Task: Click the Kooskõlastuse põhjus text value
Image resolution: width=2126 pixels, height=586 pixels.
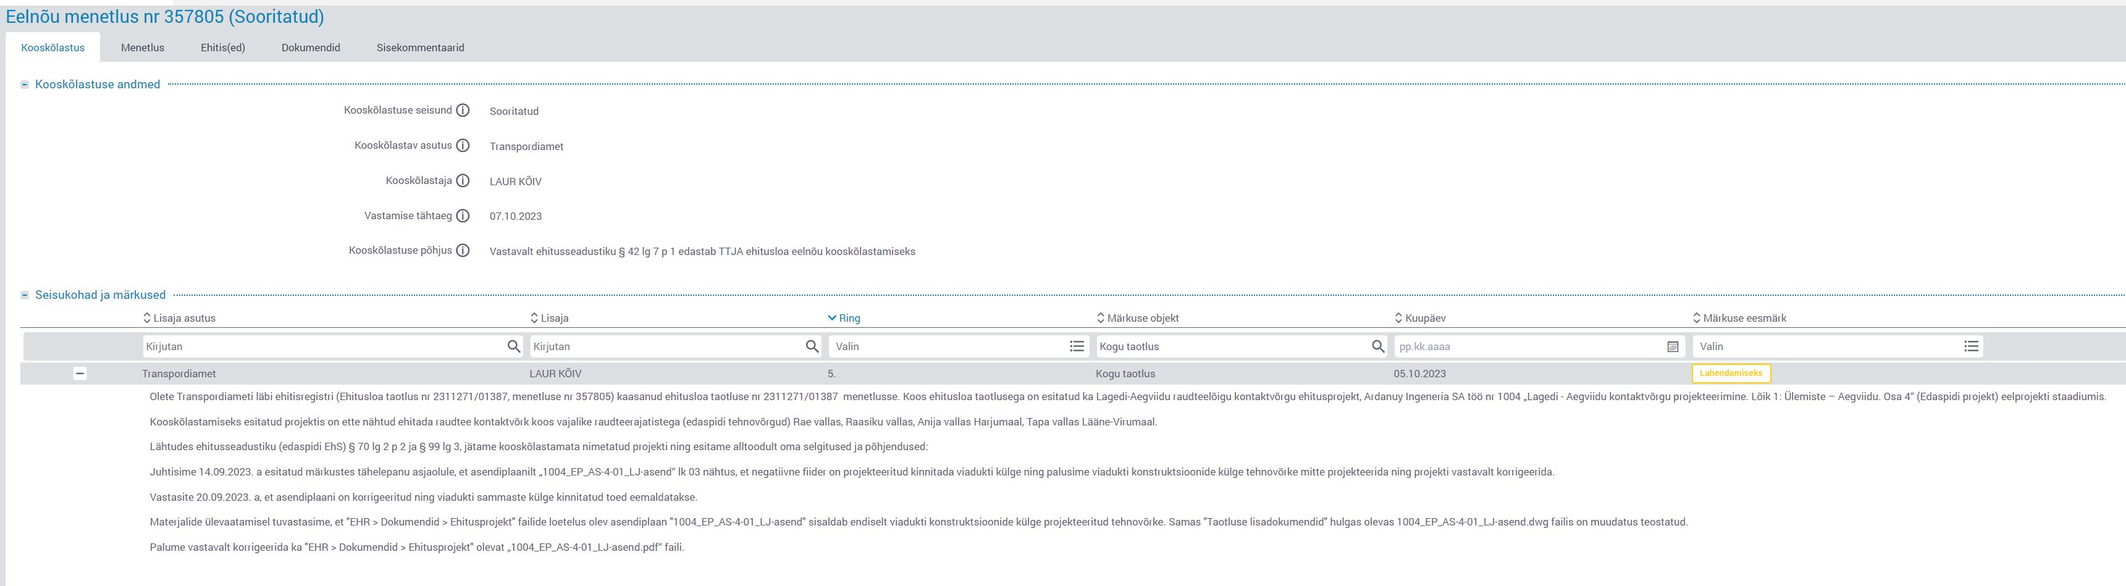Action: [x=702, y=252]
